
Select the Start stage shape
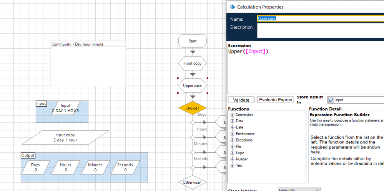pyautogui.click(x=193, y=41)
